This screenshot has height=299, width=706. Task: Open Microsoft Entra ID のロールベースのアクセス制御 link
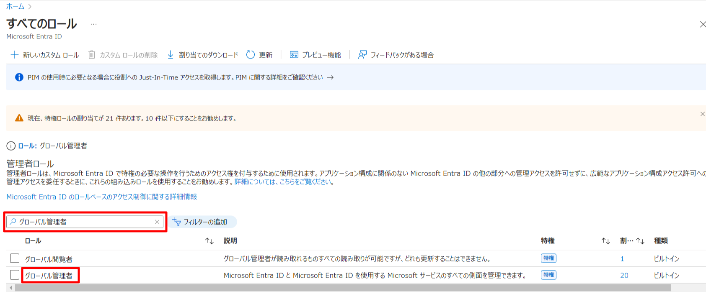[x=101, y=197]
